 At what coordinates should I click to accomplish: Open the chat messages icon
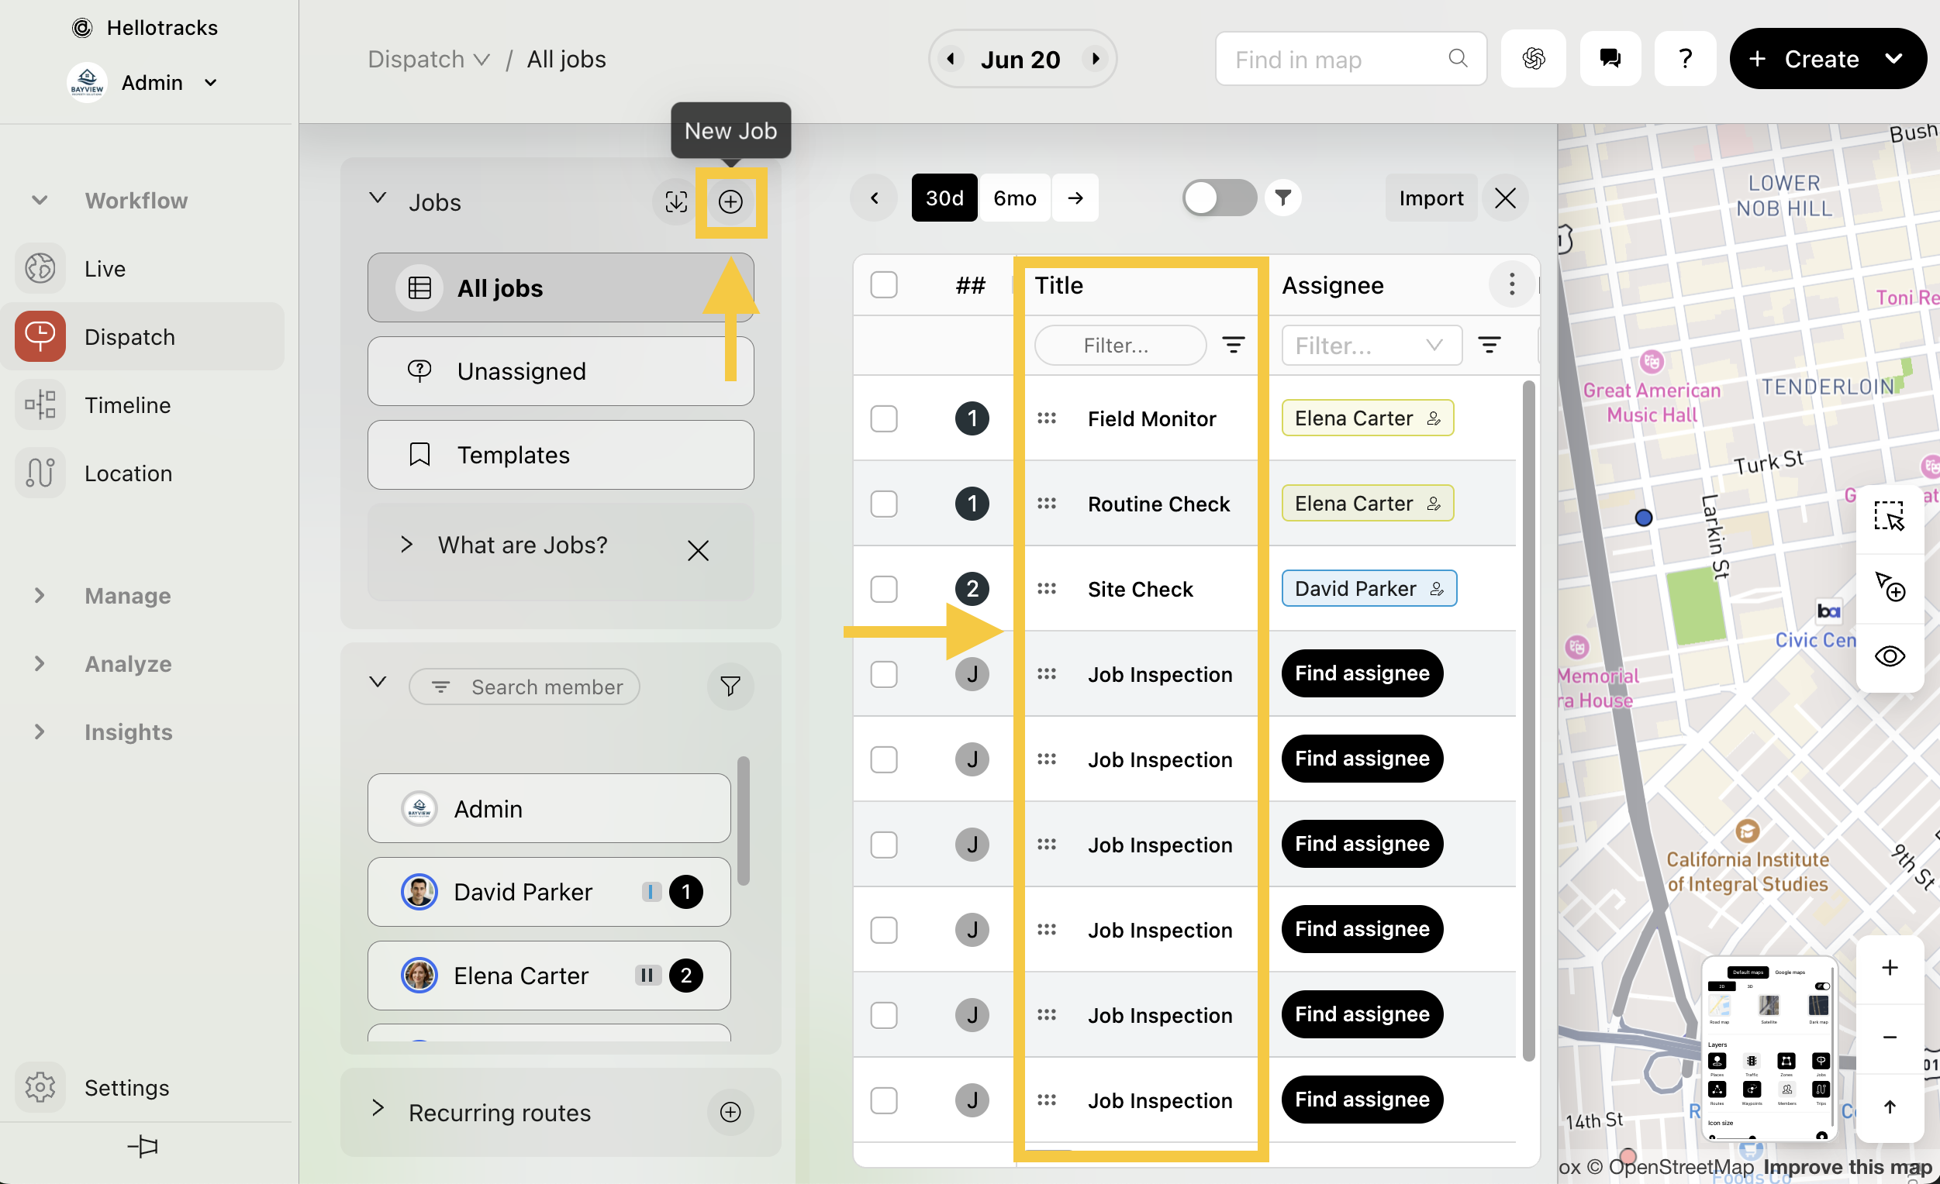[x=1610, y=58]
